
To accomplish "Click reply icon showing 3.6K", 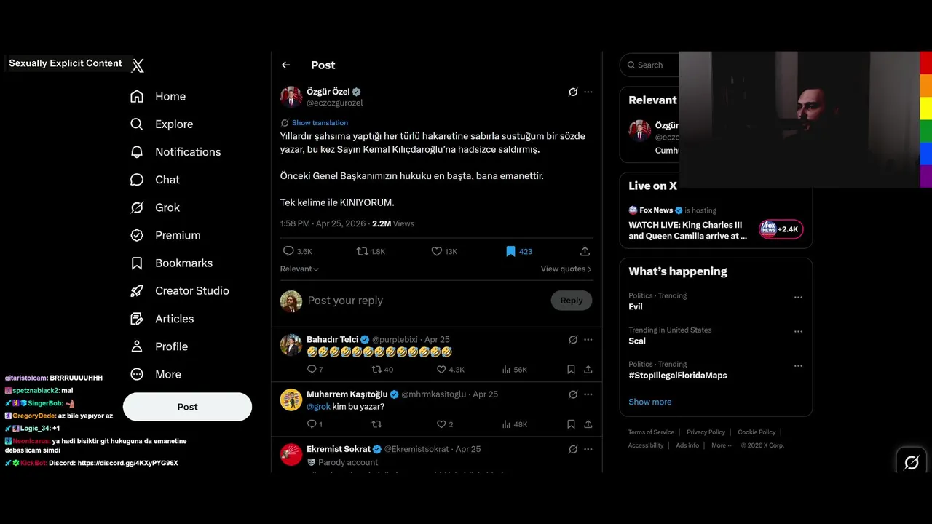I will [x=297, y=251].
